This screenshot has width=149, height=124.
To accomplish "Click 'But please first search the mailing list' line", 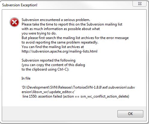I will (75, 38).
